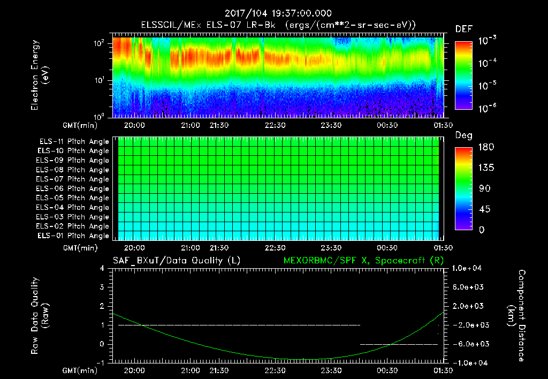The image size is (548, 379).
Task: Click the 23:30 tick label under the bottom plot
Action: pos(331,370)
